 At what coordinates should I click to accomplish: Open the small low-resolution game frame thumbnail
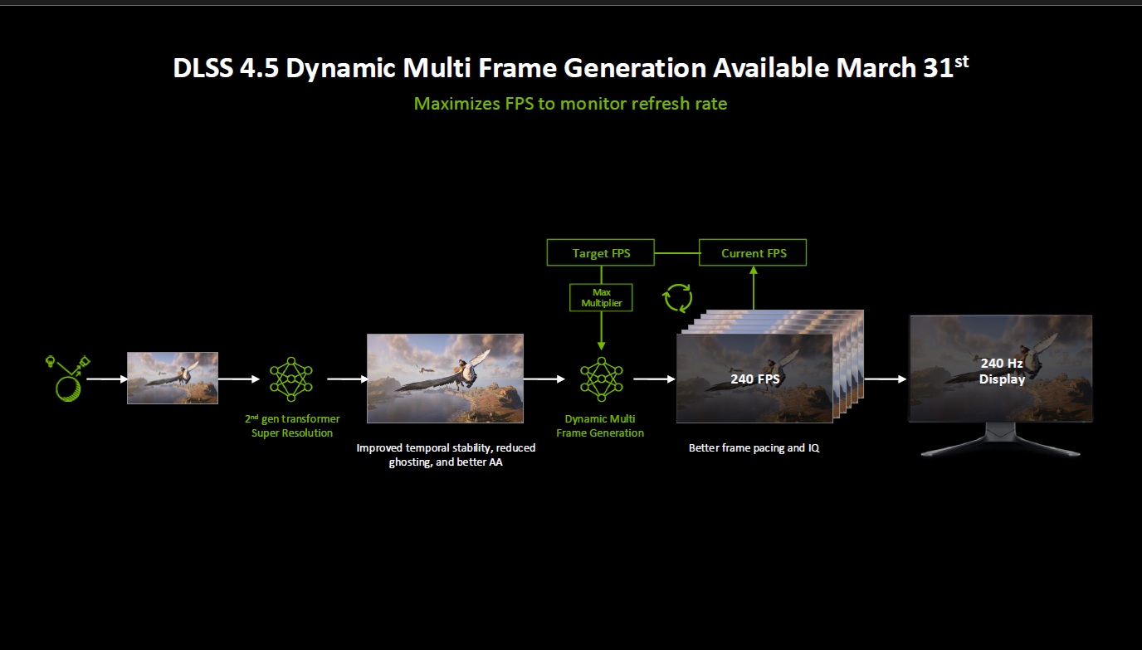(172, 378)
